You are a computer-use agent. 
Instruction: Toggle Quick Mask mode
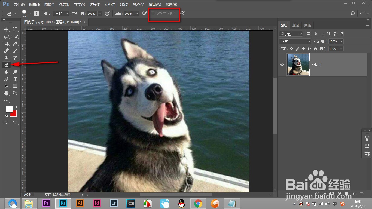pos(6,122)
